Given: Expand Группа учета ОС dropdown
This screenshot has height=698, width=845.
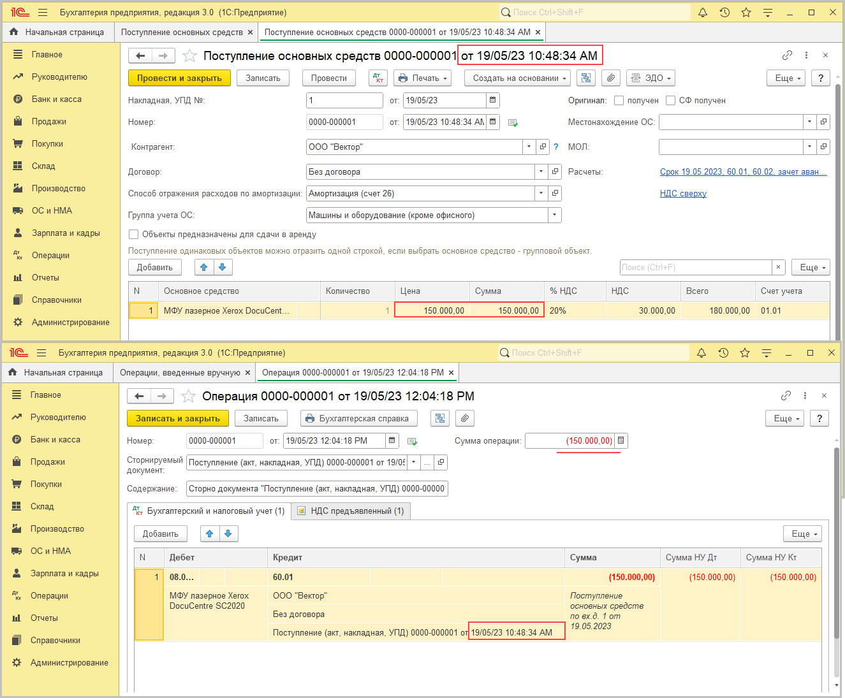Looking at the screenshot, I should (554, 215).
